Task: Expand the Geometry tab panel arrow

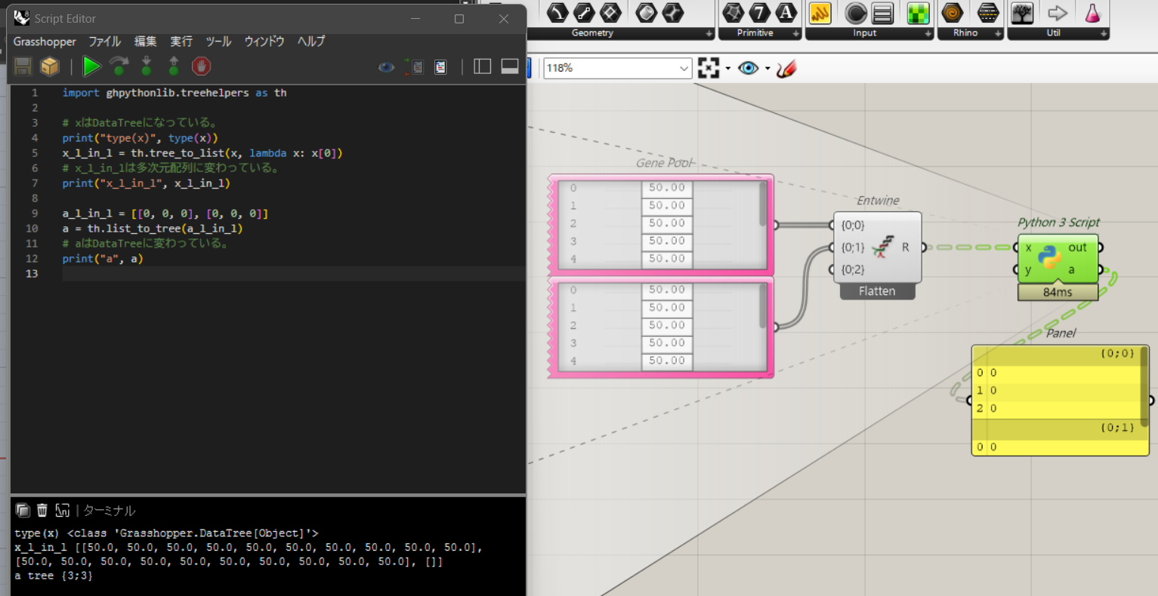Action: point(709,34)
